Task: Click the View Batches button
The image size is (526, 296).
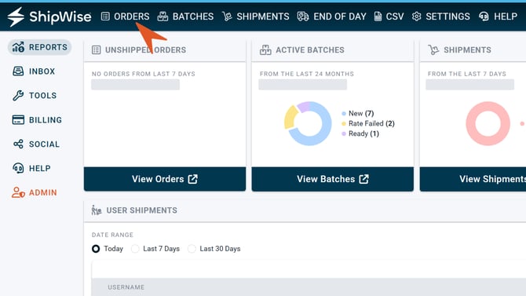Action: (x=332, y=179)
